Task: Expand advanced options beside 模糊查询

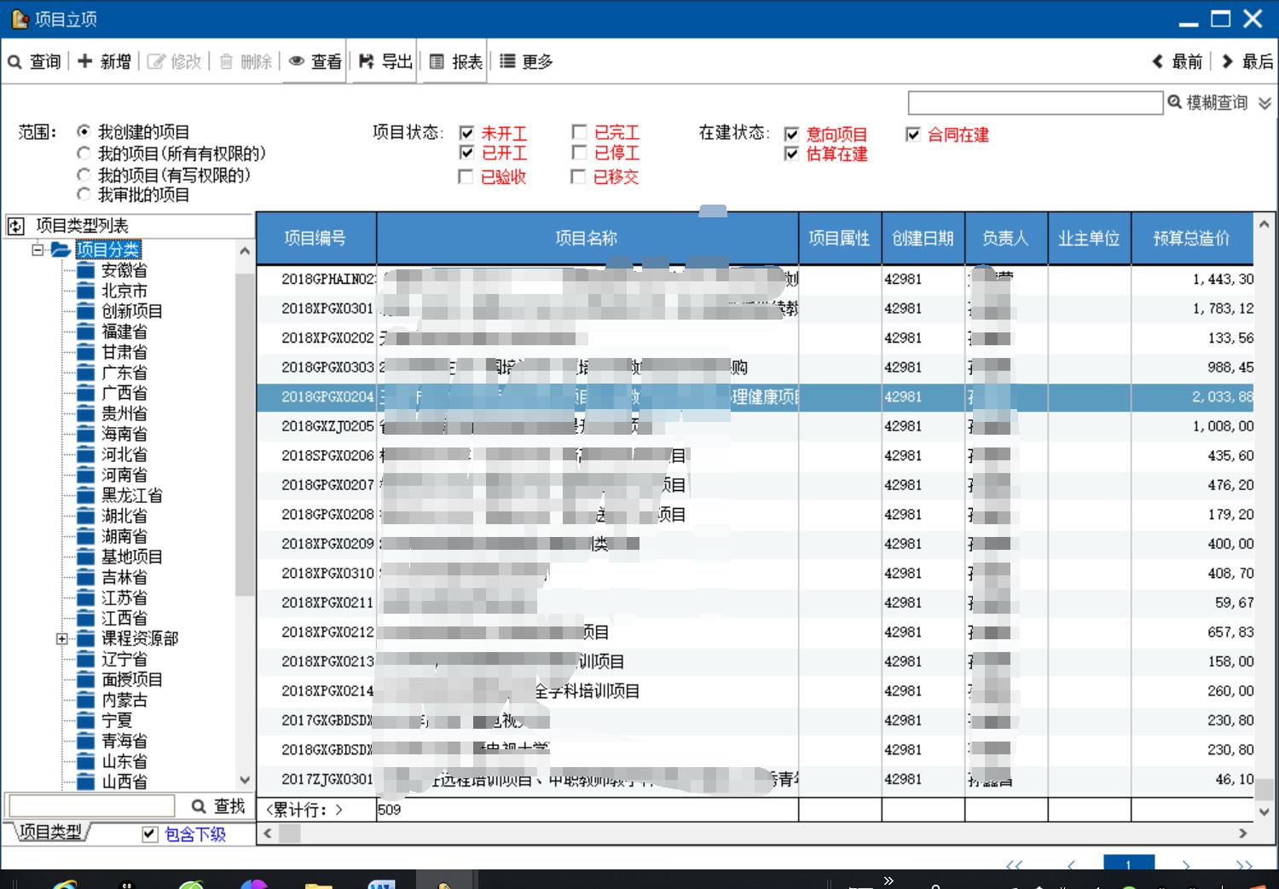Action: [1265, 103]
